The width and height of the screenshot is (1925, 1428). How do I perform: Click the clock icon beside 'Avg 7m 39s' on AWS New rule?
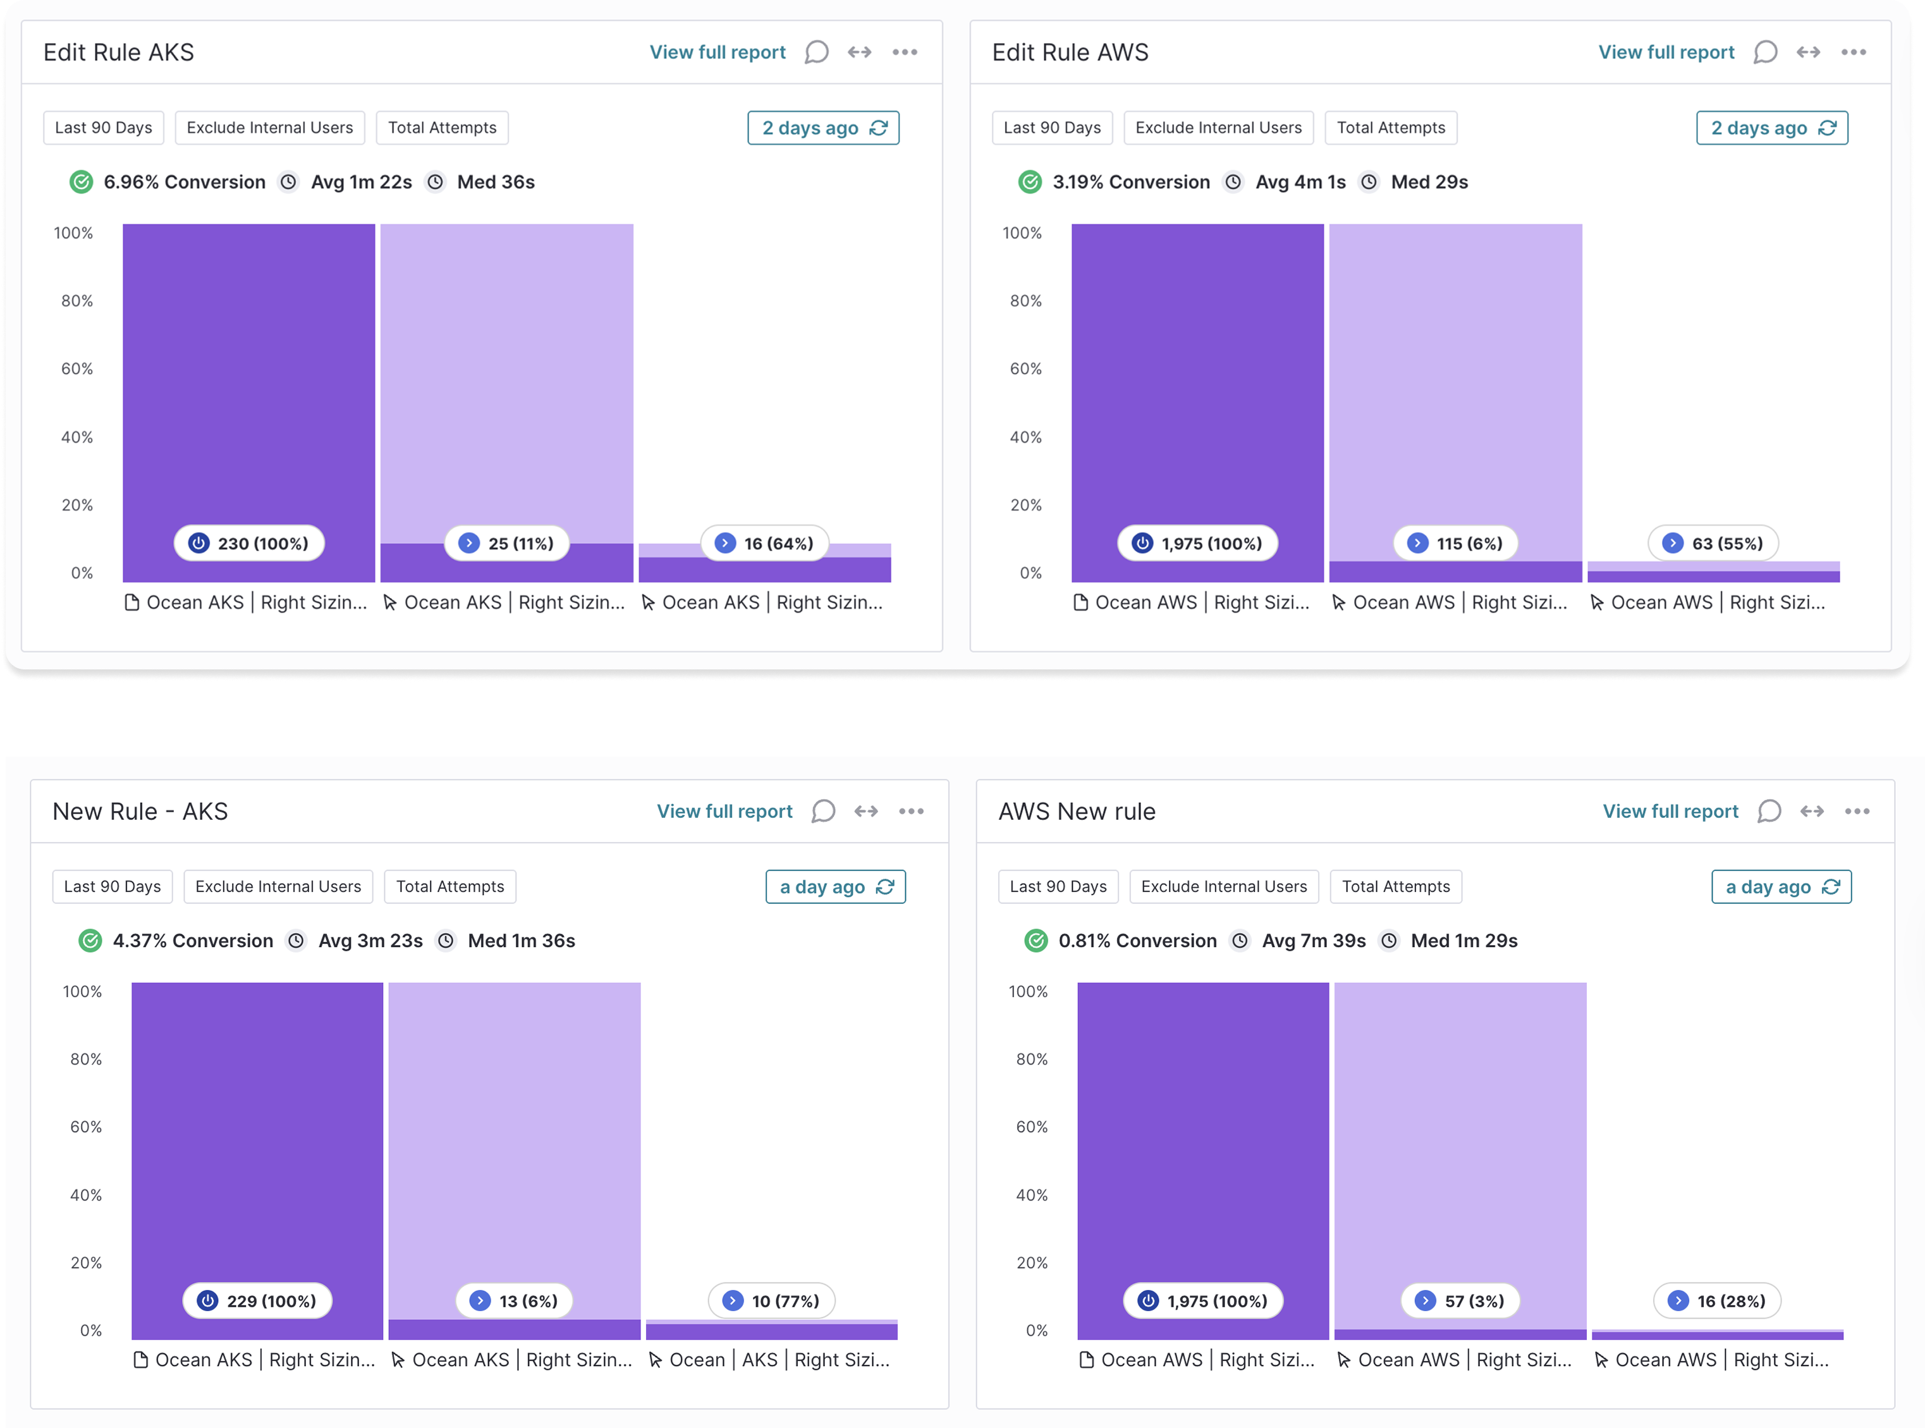coord(1240,941)
